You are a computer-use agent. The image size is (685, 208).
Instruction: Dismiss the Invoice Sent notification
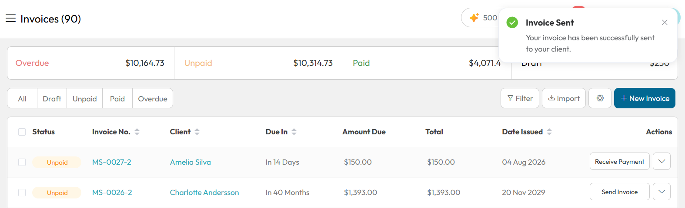pos(665,23)
